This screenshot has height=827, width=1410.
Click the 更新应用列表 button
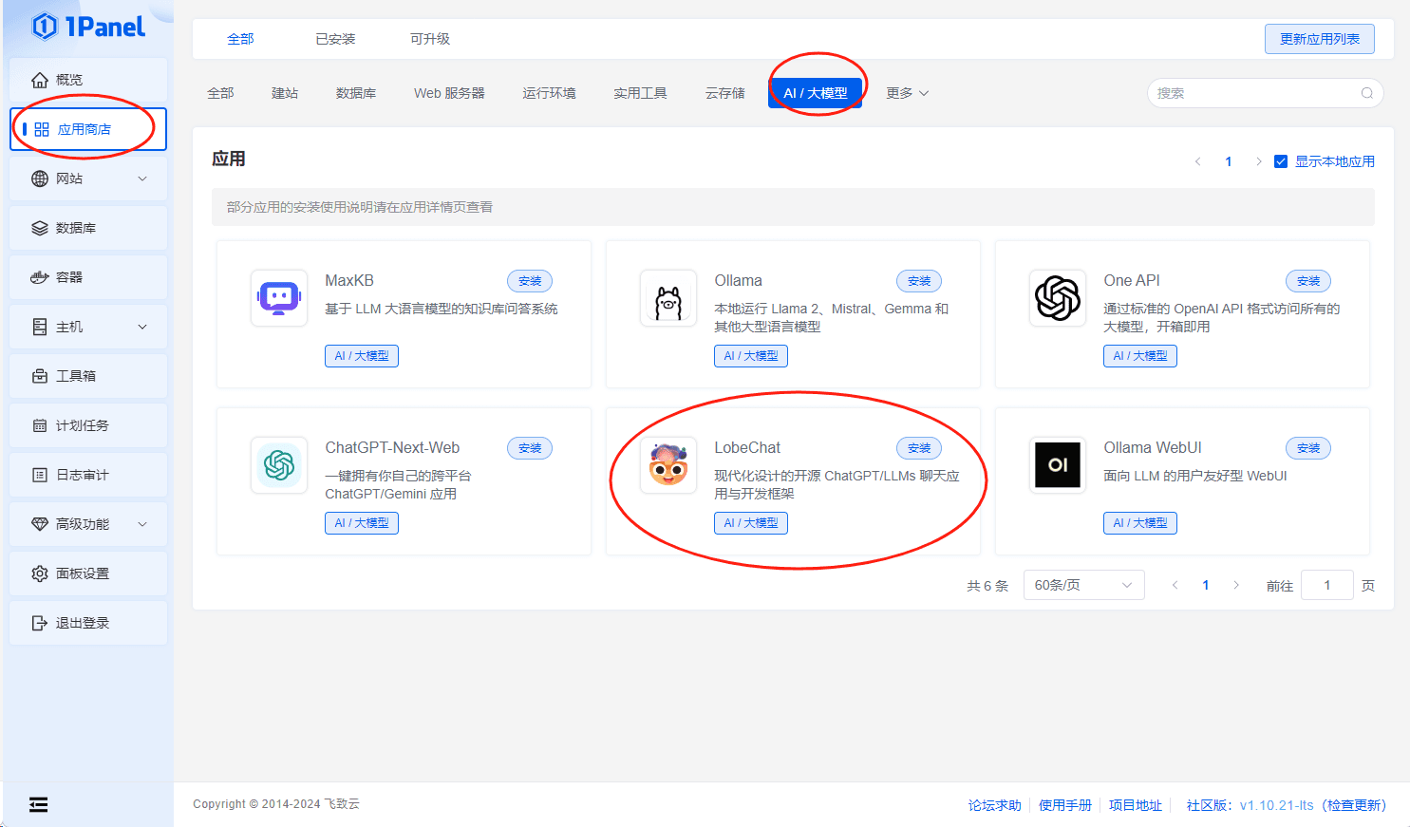[x=1319, y=39]
